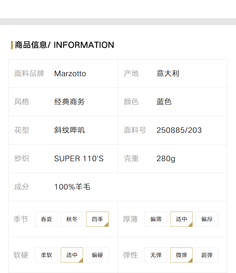Select the 超弹 elasticity option
Viewport: 236px width, 273px height.
pos(207,255)
